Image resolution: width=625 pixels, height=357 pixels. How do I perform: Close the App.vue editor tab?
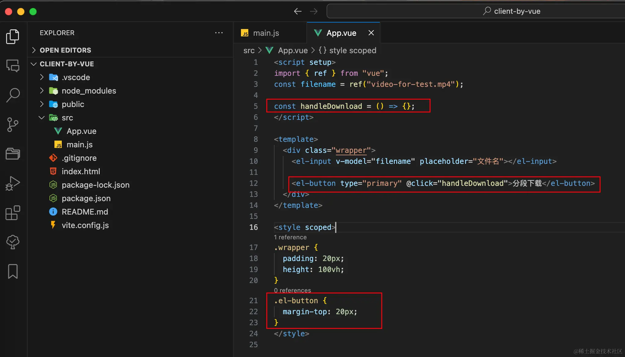click(x=371, y=33)
